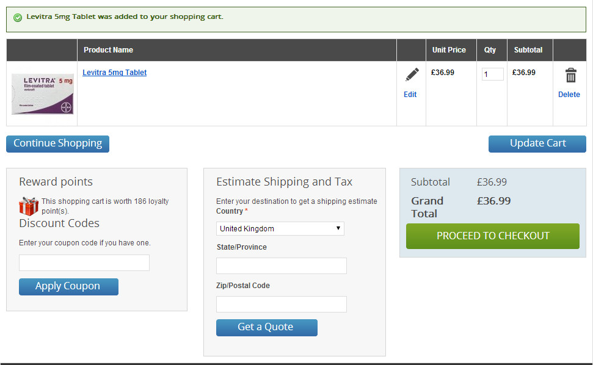Click the Product Name column header
593x365 pixels.
108,50
